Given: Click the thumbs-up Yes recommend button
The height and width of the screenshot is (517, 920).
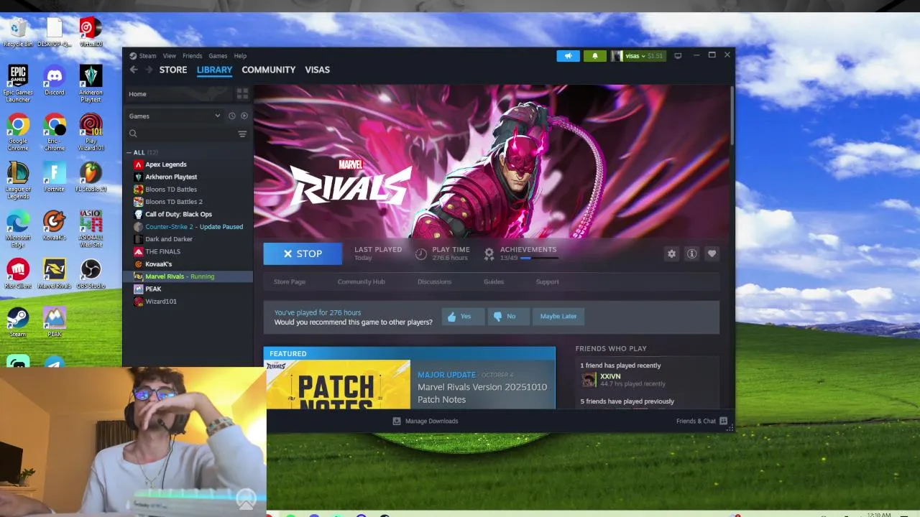Looking at the screenshot, I should click(462, 316).
